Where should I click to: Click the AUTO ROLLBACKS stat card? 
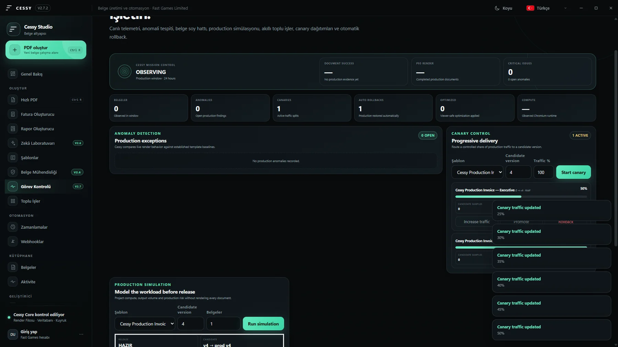point(393,108)
